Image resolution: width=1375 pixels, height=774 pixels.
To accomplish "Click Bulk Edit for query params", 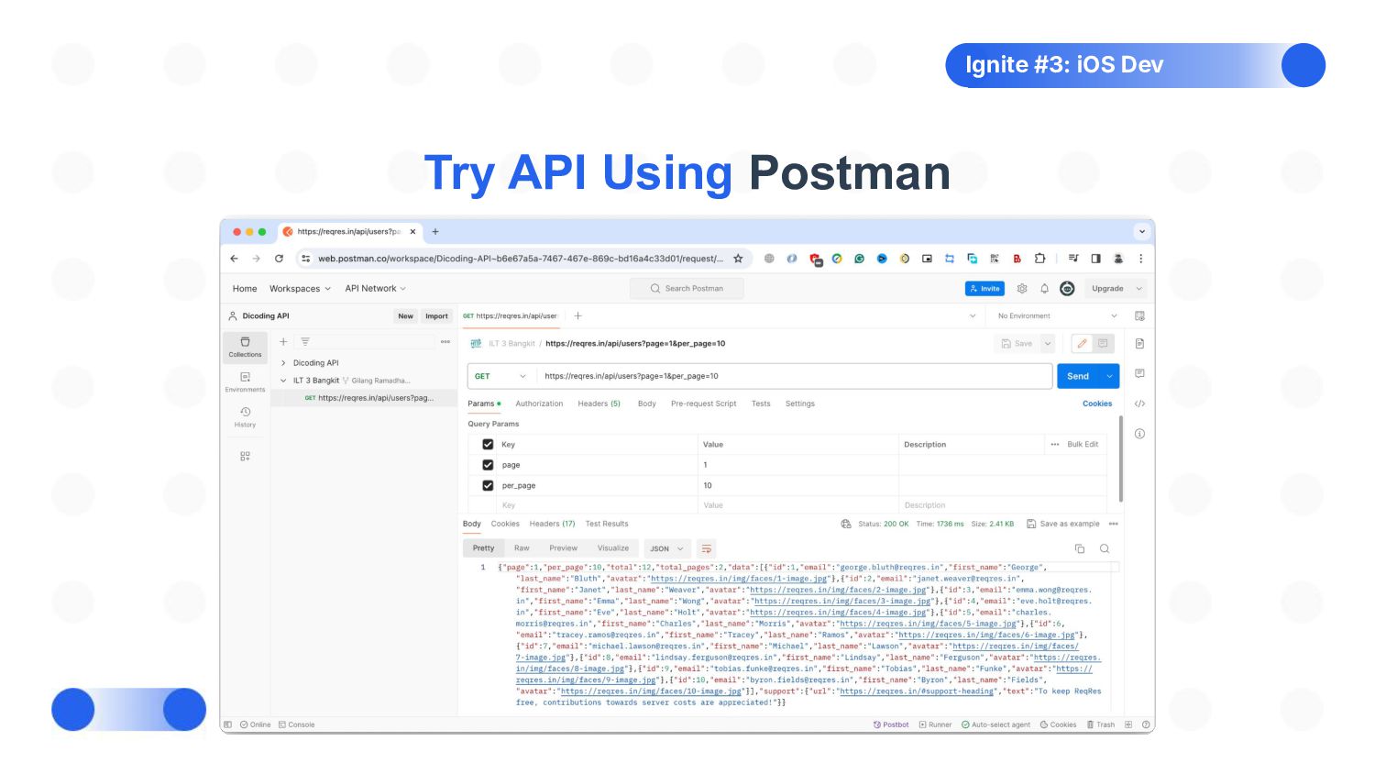I will tap(1083, 444).
